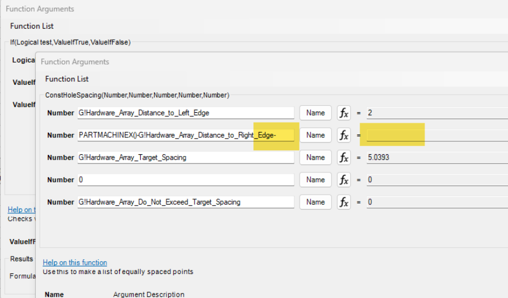Click the fx icon for the Do_Not_Exceed_Target_Spacing argument

point(345,202)
